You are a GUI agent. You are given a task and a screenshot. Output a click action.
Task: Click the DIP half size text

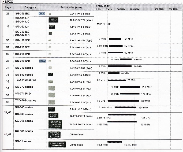click(x=77, y=135)
